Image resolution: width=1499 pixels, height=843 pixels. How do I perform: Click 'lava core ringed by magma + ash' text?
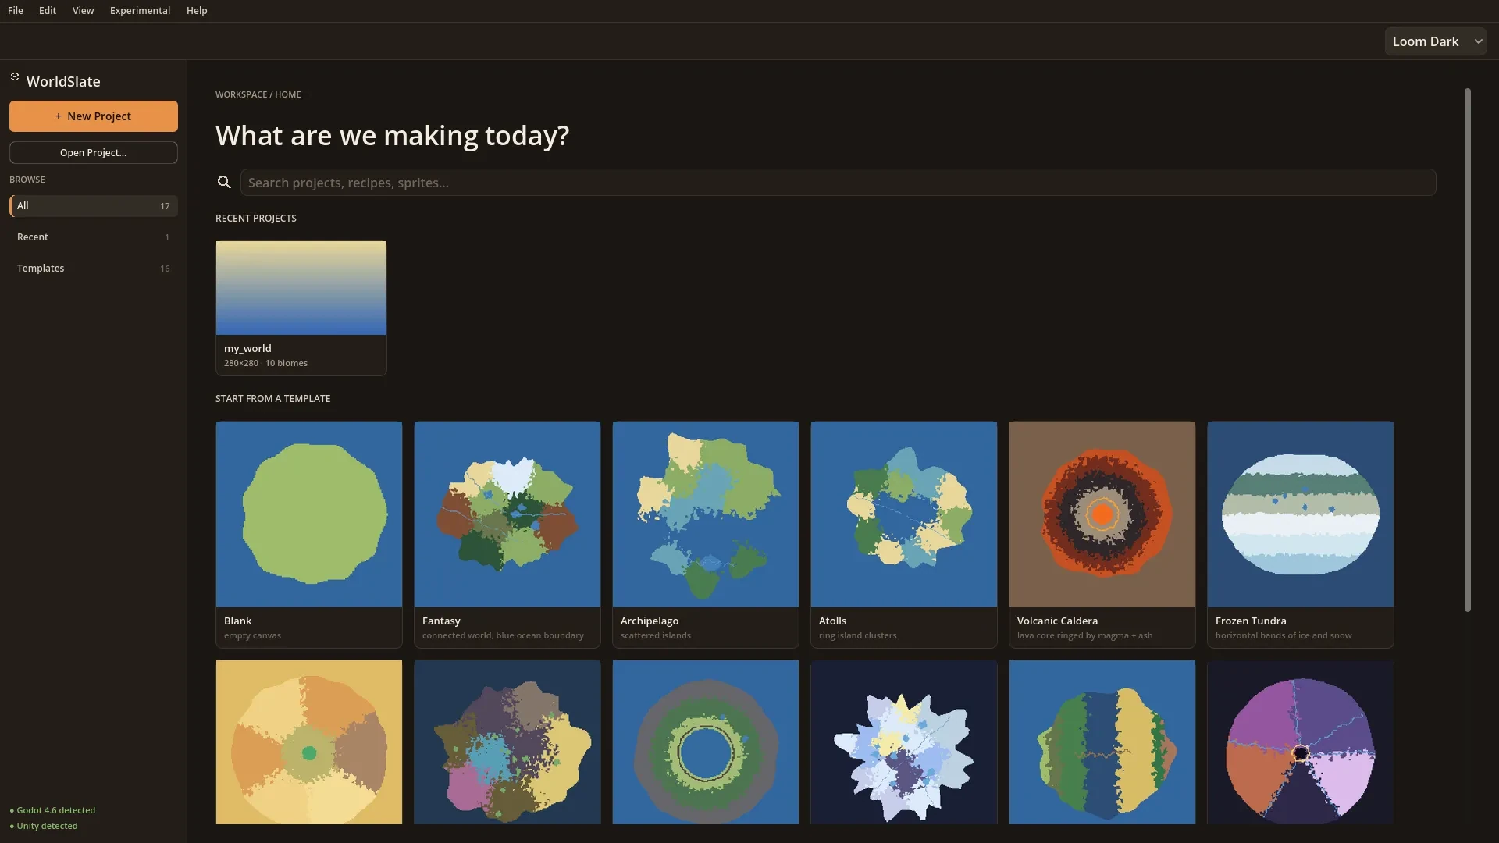[1084, 635]
